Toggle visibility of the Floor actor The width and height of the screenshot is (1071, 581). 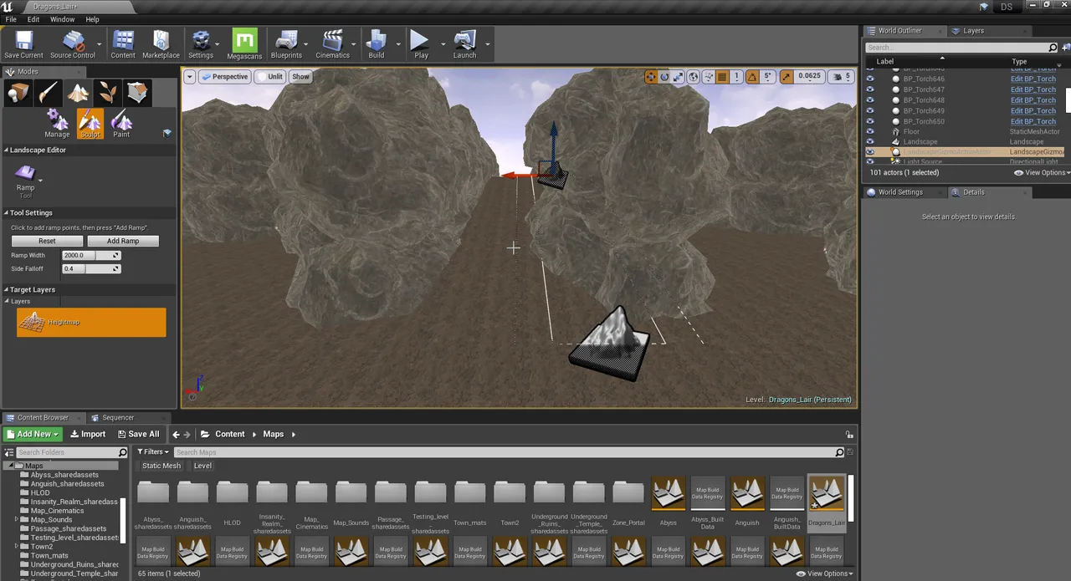coord(870,131)
